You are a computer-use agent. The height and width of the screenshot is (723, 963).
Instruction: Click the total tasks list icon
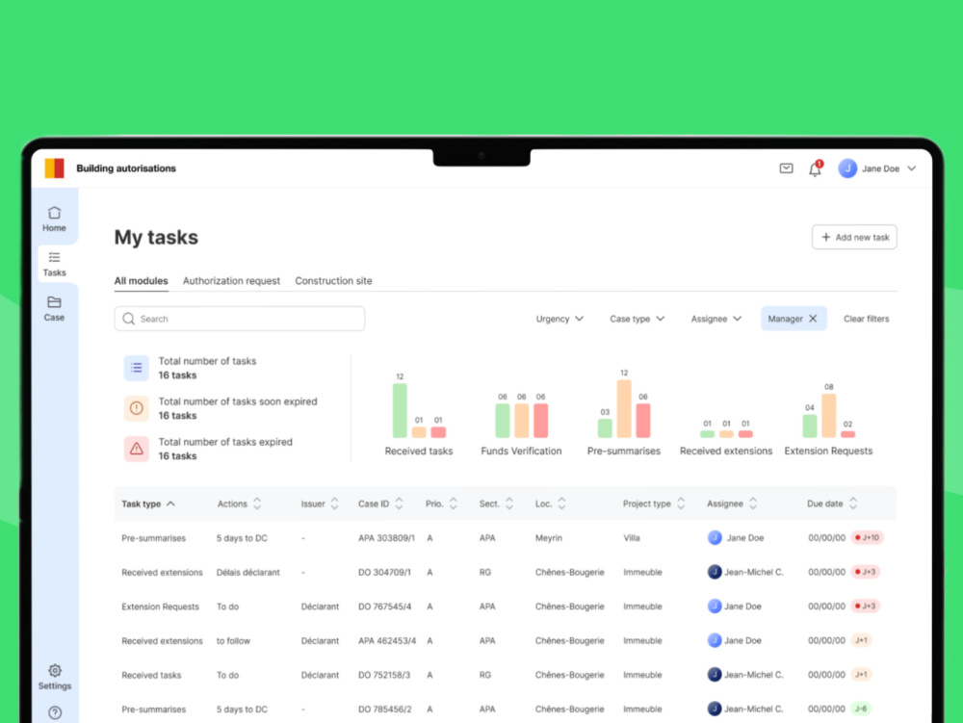coord(137,368)
